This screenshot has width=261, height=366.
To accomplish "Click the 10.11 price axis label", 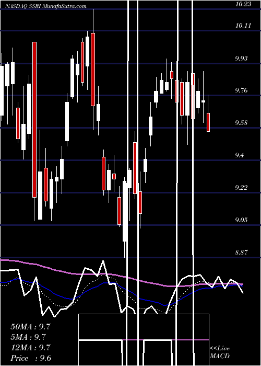I will click(243, 26).
